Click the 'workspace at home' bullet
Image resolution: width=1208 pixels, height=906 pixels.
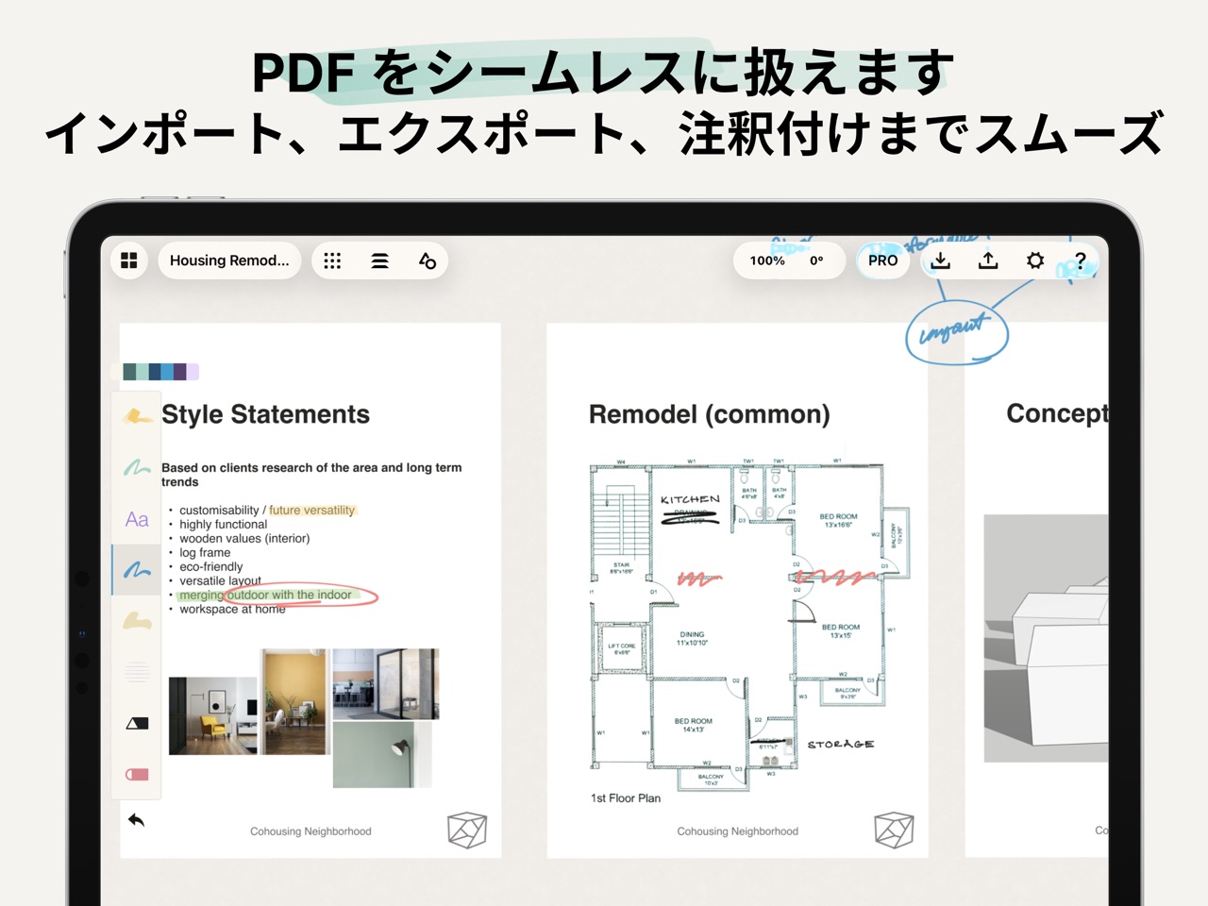tap(232, 610)
